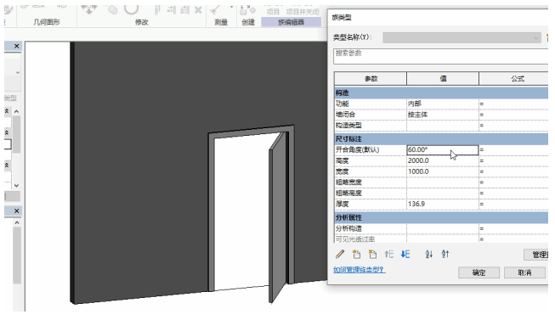Open the measure tool dropdown arrow
The image size is (555, 320).
[x=231, y=7]
